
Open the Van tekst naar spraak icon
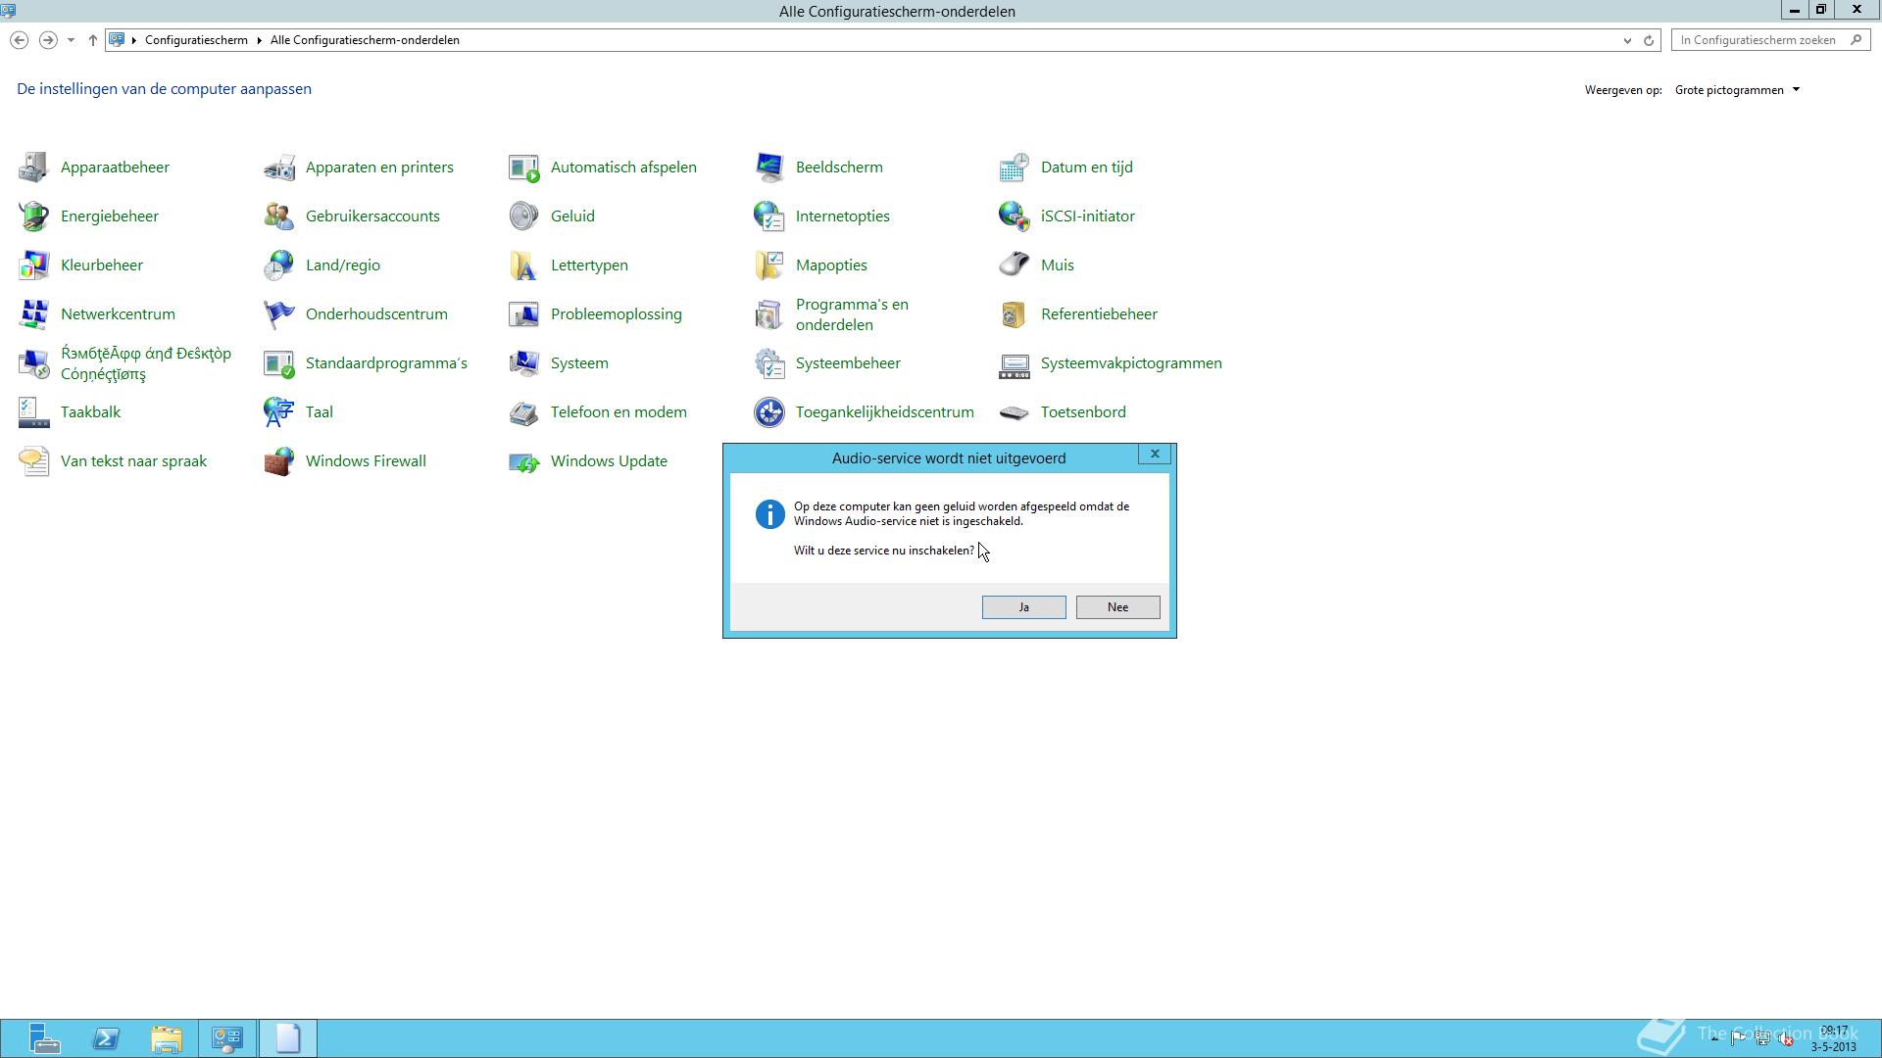pyautogui.click(x=33, y=461)
